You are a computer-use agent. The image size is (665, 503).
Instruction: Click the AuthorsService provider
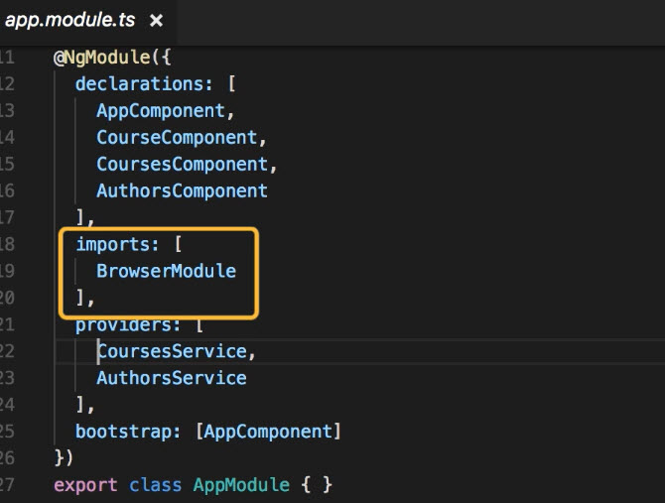tap(171, 378)
